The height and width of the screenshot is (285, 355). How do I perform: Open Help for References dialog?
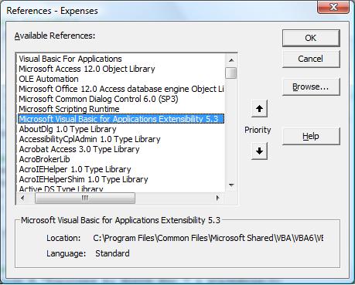(x=311, y=136)
